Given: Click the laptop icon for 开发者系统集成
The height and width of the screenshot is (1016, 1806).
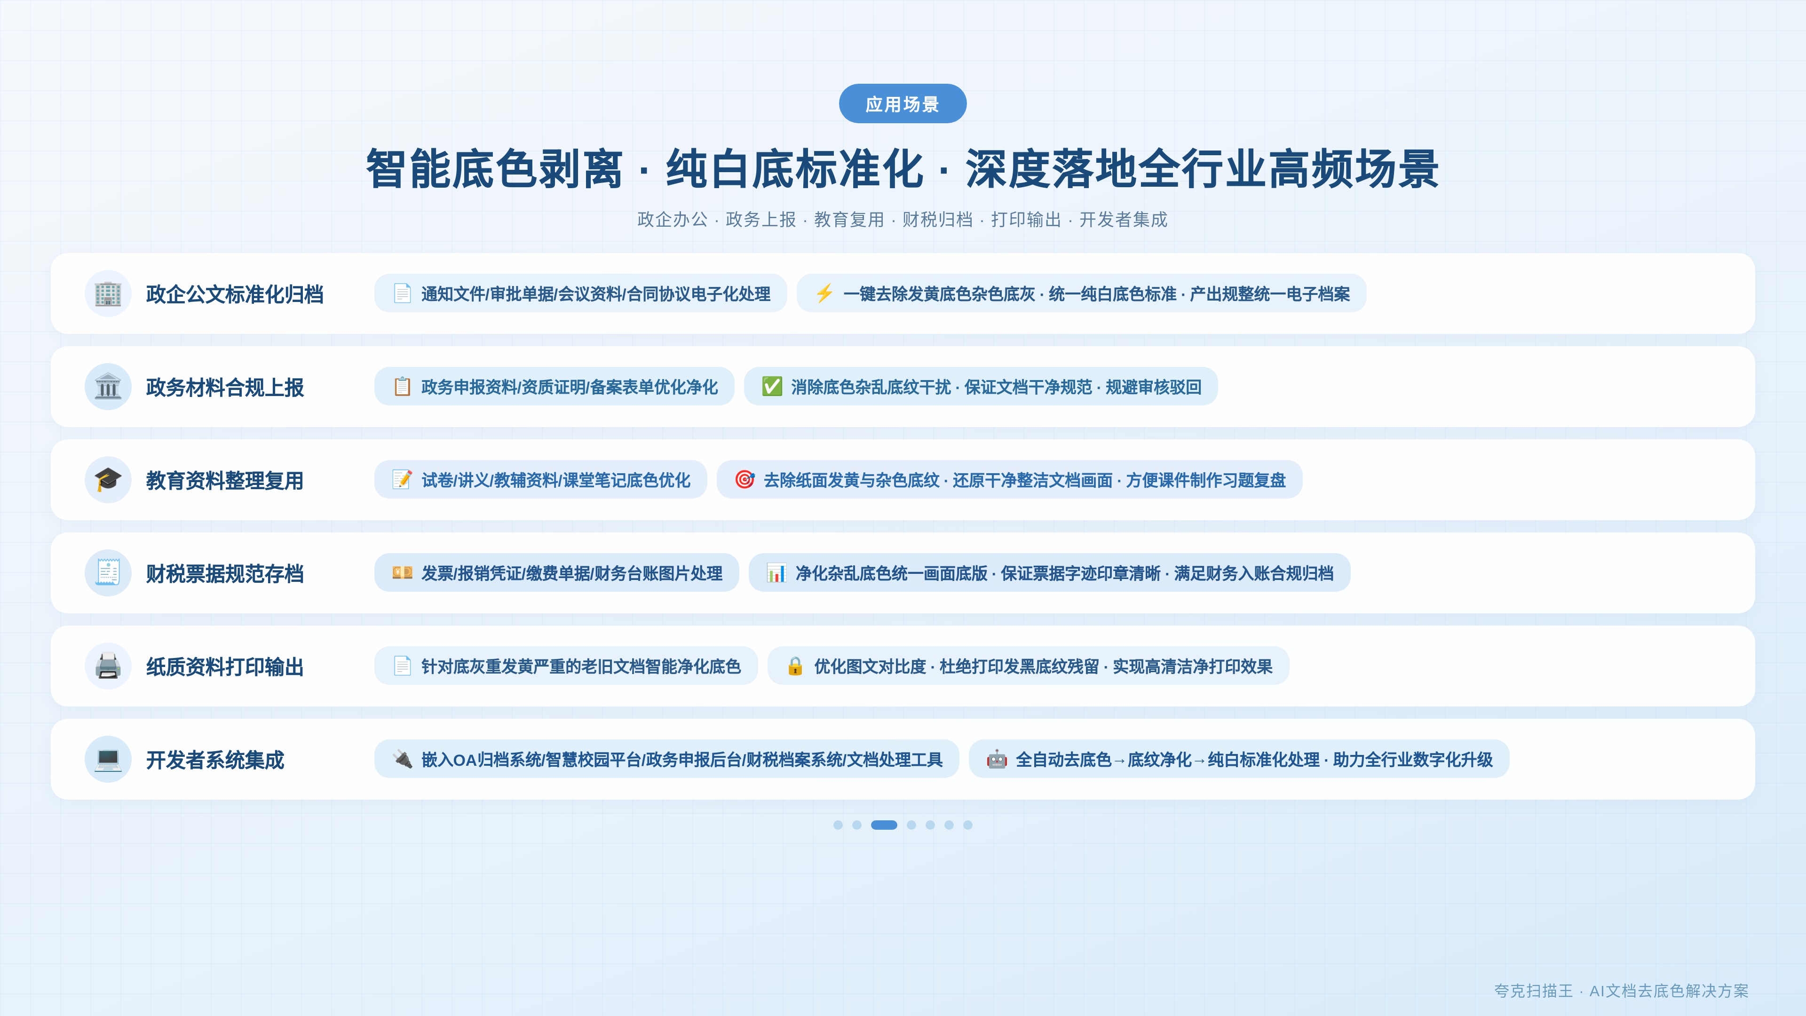Looking at the screenshot, I should (108, 759).
